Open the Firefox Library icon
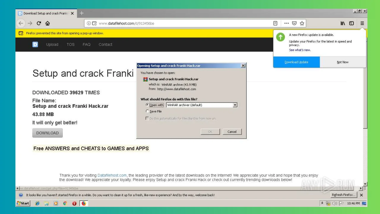This screenshot has width=380, height=214. tap(343, 23)
